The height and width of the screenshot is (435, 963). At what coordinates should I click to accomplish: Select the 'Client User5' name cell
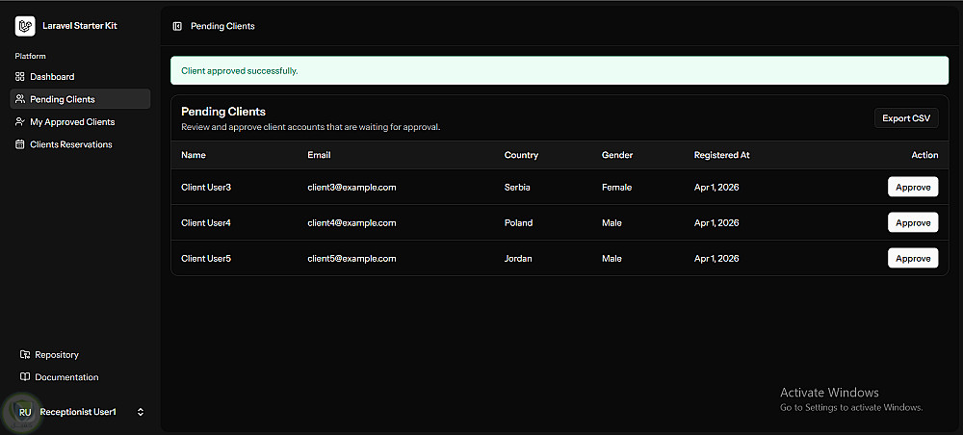[x=206, y=258]
